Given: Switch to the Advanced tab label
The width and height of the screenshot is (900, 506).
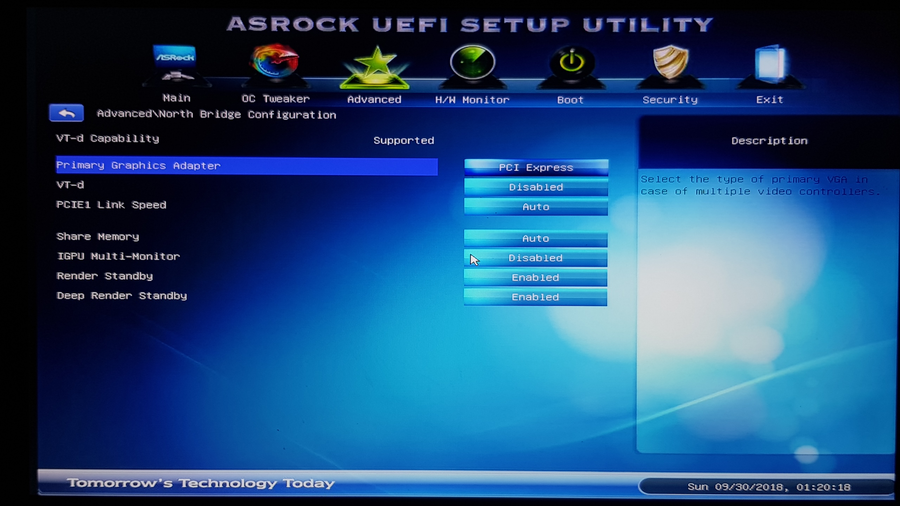Looking at the screenshot, I should coord(374,99).
